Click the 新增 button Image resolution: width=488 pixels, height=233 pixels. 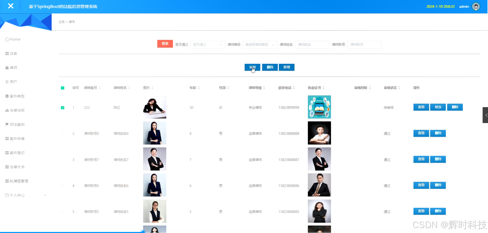pos(286,67)
